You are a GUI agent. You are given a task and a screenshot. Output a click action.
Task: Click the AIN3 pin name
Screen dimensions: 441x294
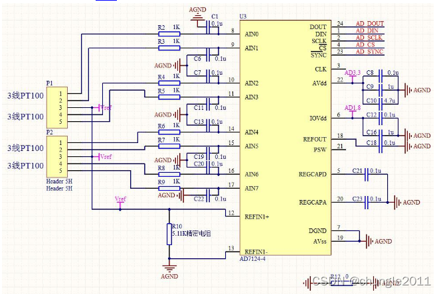pyautogui.click(x=252, y=97)
